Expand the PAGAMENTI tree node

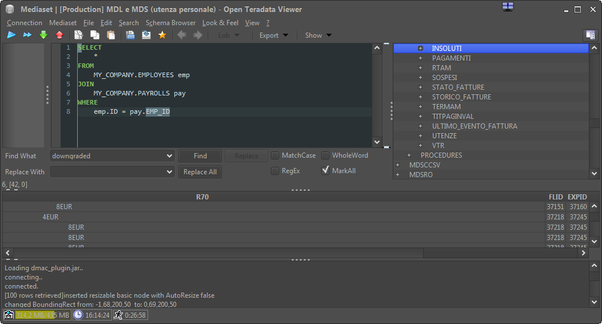tap(420, 58)
